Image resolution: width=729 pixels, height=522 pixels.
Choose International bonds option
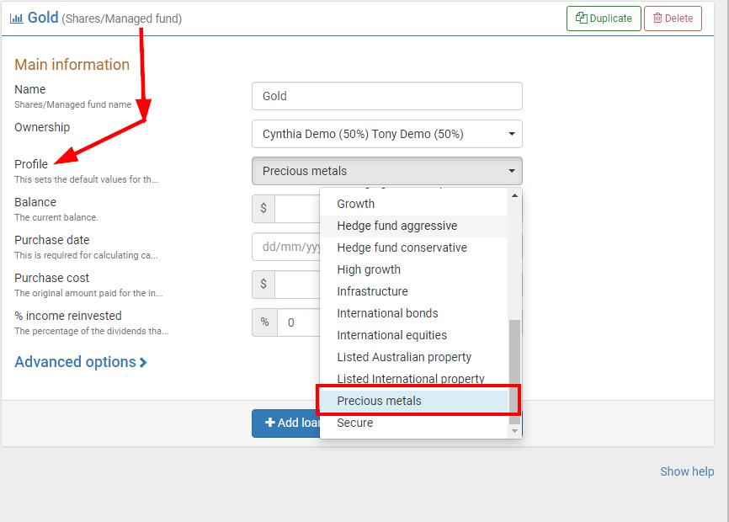click(x=387, y=313)
